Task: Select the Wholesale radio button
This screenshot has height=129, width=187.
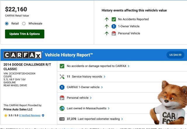Action: 24,24
